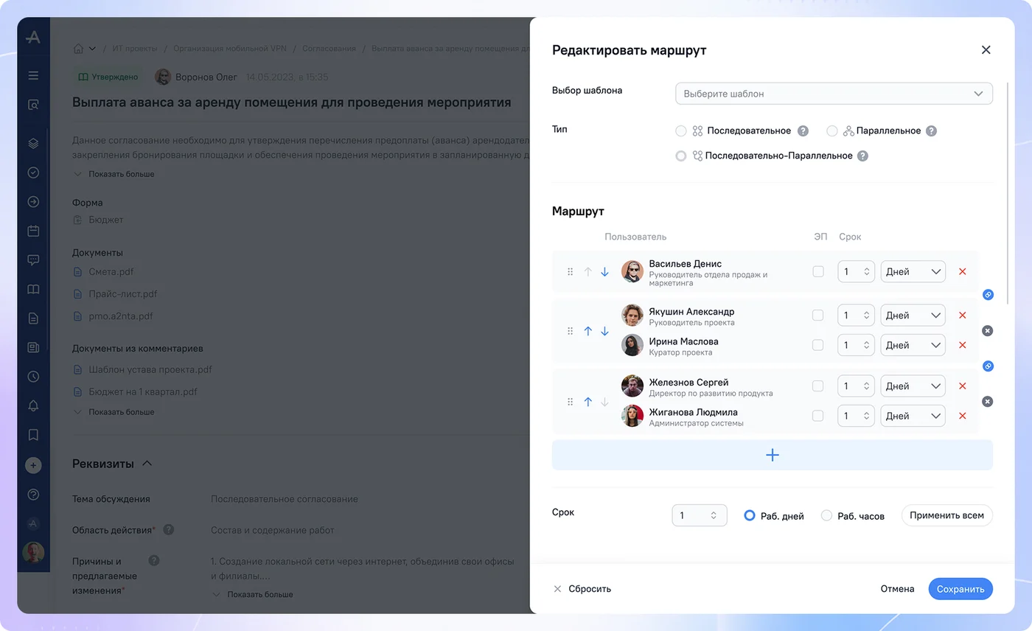
Task: Close the Редактировать маршрут panel
Action: click(x=986, y=50)
